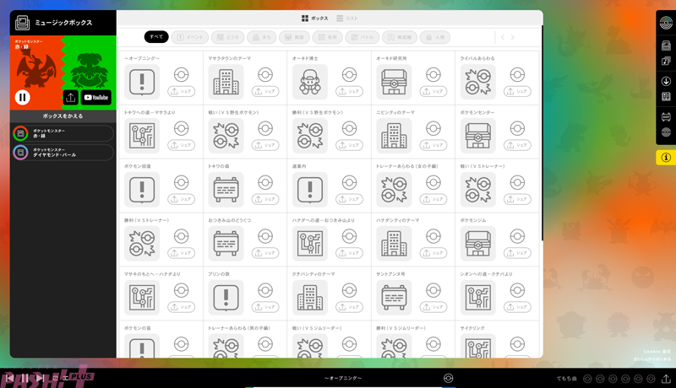Image resolution: width=676 pixels, height=388 pixels.
Task: Switch to ボックス grid view tab
Action: pos(315,18)
